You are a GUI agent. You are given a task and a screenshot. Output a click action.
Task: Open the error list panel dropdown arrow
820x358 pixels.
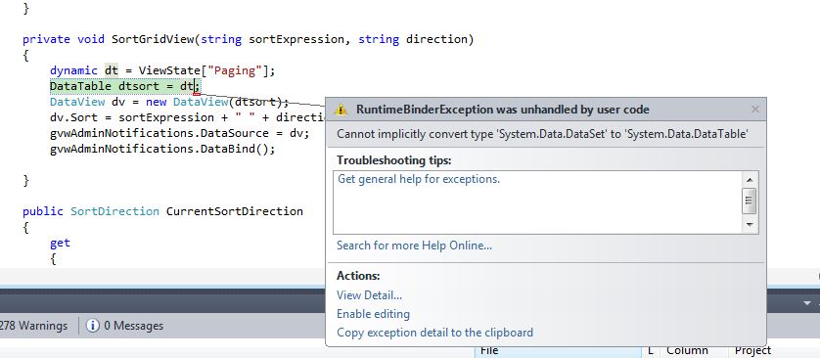point(808,303)
